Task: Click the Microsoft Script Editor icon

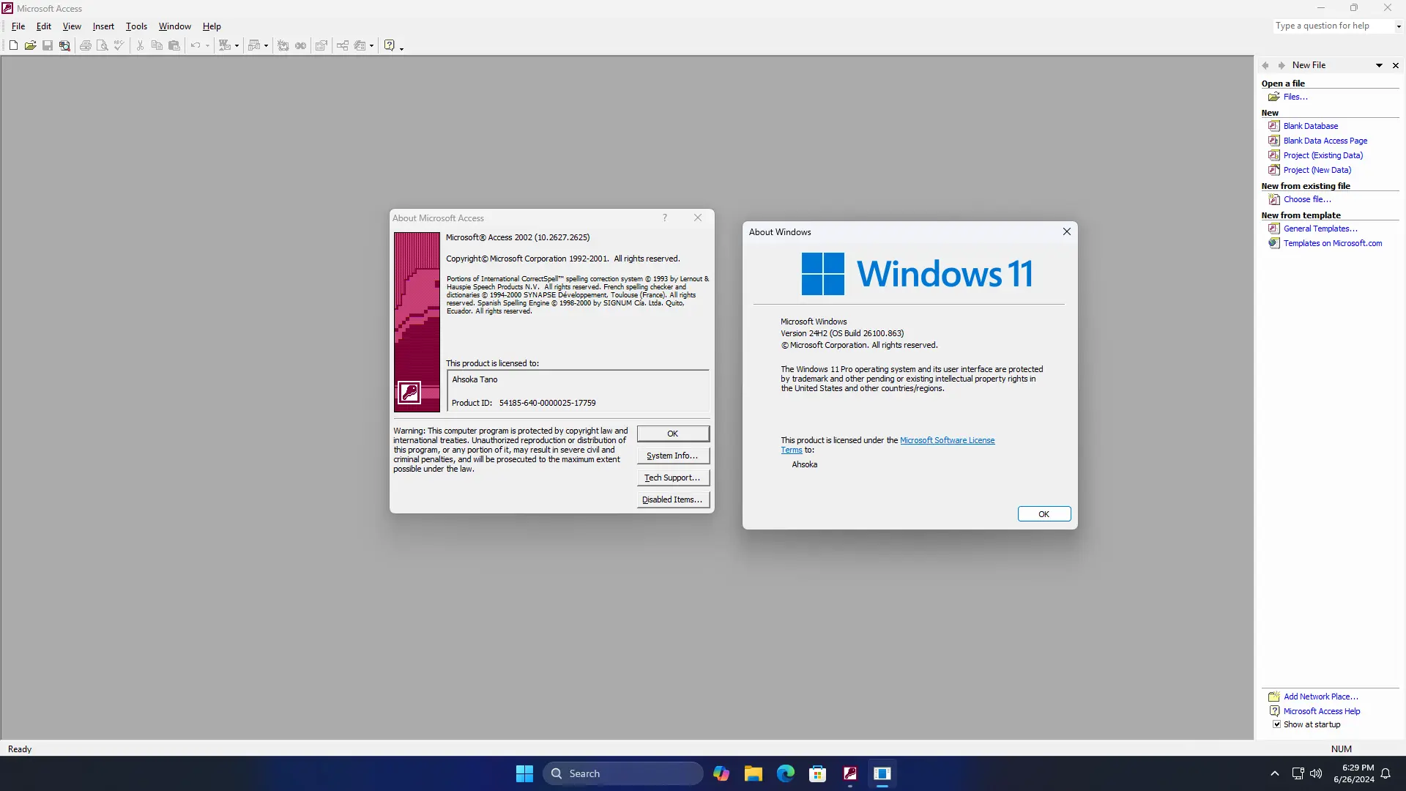Action: 300,45
